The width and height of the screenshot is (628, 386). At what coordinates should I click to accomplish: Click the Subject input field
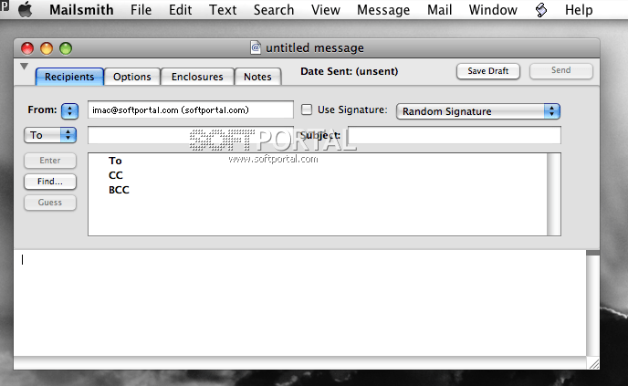point(455,135)
